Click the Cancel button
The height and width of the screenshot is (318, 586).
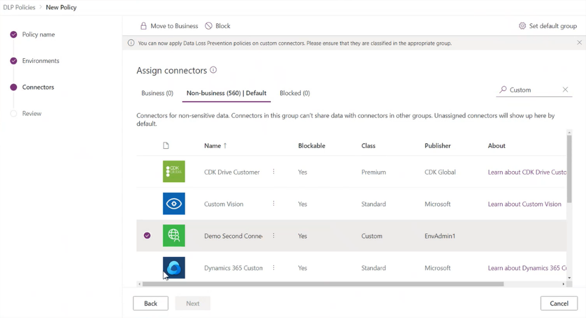pos(559,303)
